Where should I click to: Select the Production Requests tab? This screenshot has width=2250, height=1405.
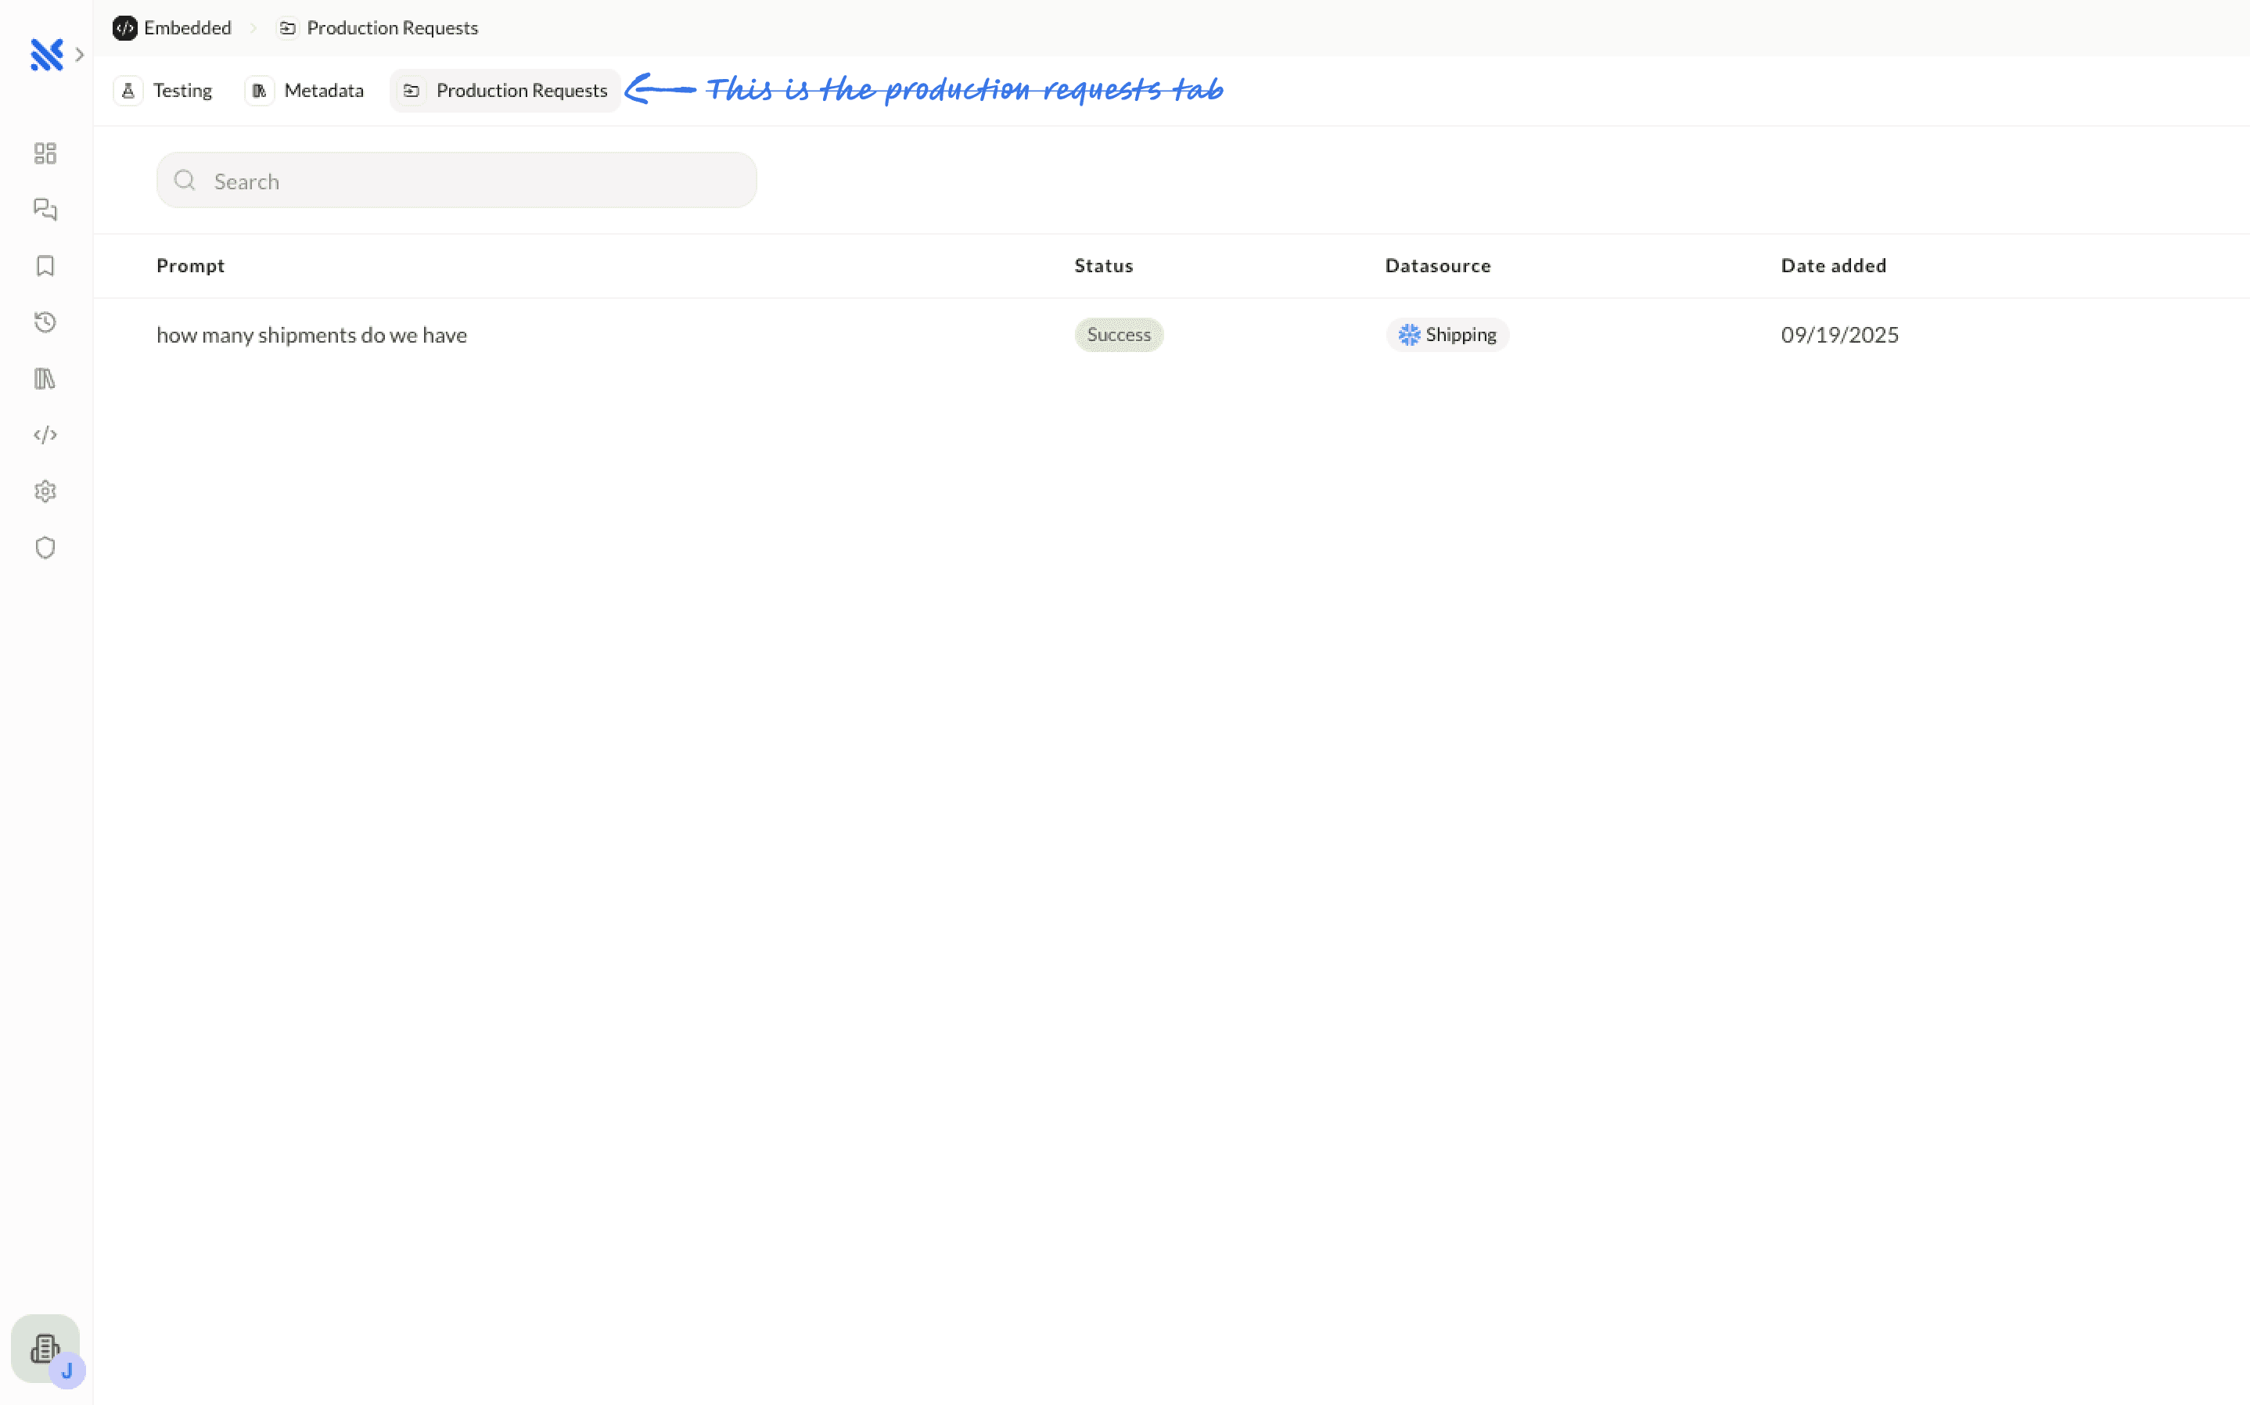point(505,91)
